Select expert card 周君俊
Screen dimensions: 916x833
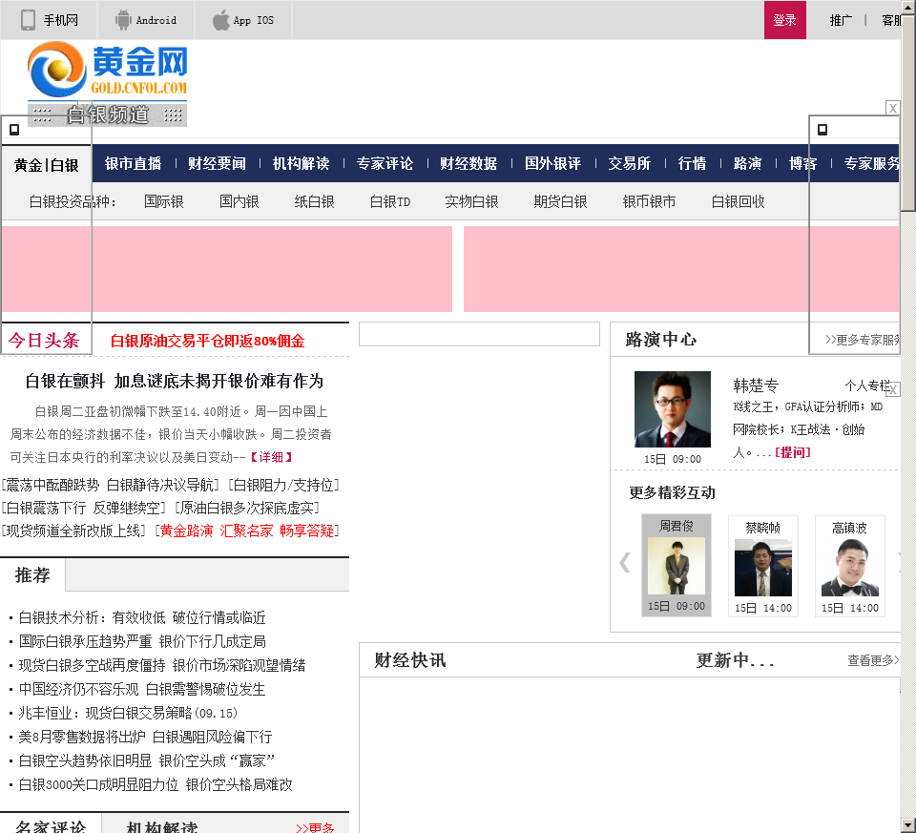coord(677,566)
